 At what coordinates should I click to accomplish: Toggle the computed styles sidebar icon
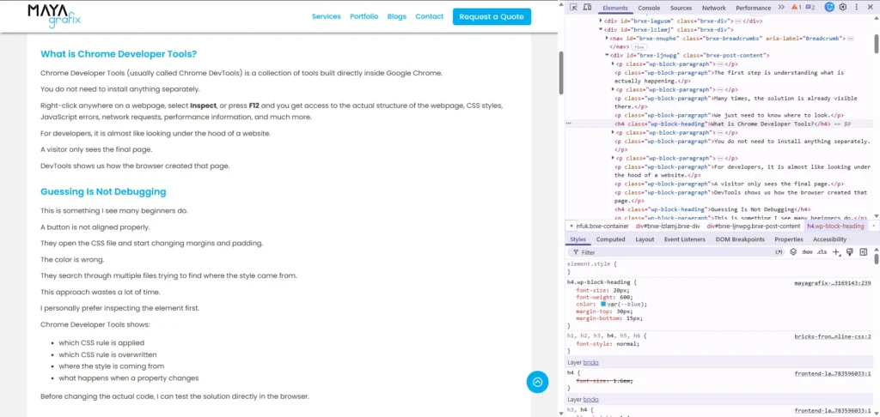coord(864,252)
